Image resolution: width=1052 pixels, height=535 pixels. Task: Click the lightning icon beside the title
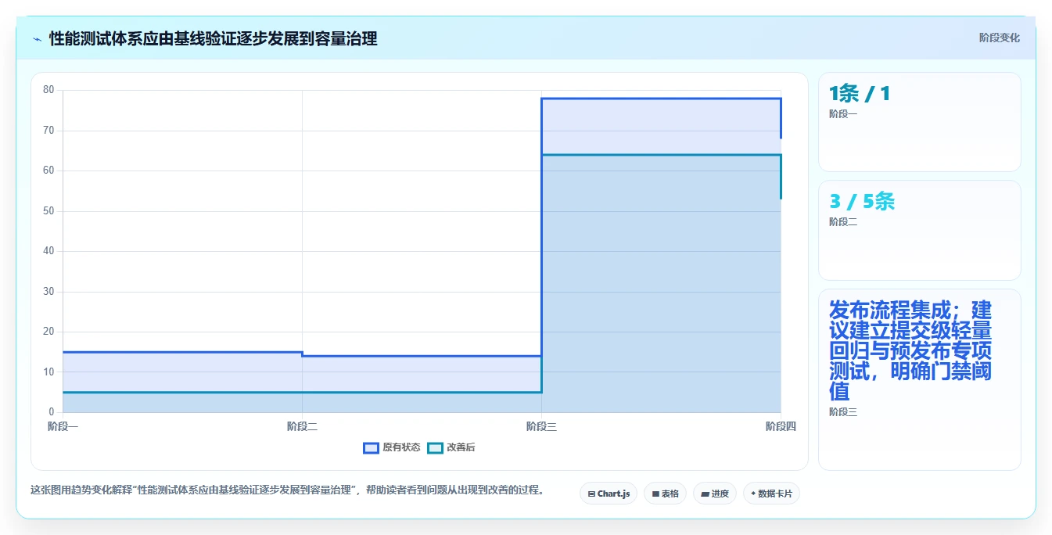click(37, 39)
